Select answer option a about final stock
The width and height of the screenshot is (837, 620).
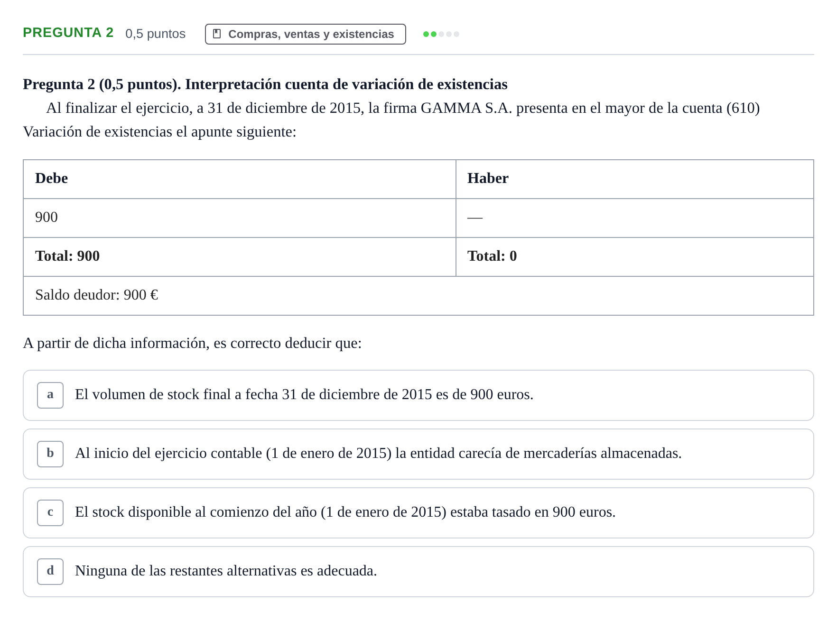418,395
